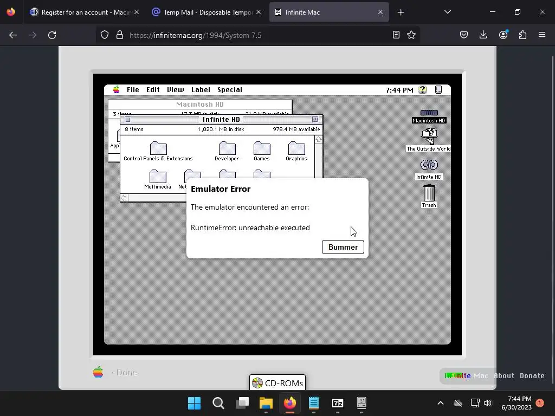Screen dimensions: 555x416
Task: Select the Infinite HD desktop icon
Action: click(x=429, y=169)
